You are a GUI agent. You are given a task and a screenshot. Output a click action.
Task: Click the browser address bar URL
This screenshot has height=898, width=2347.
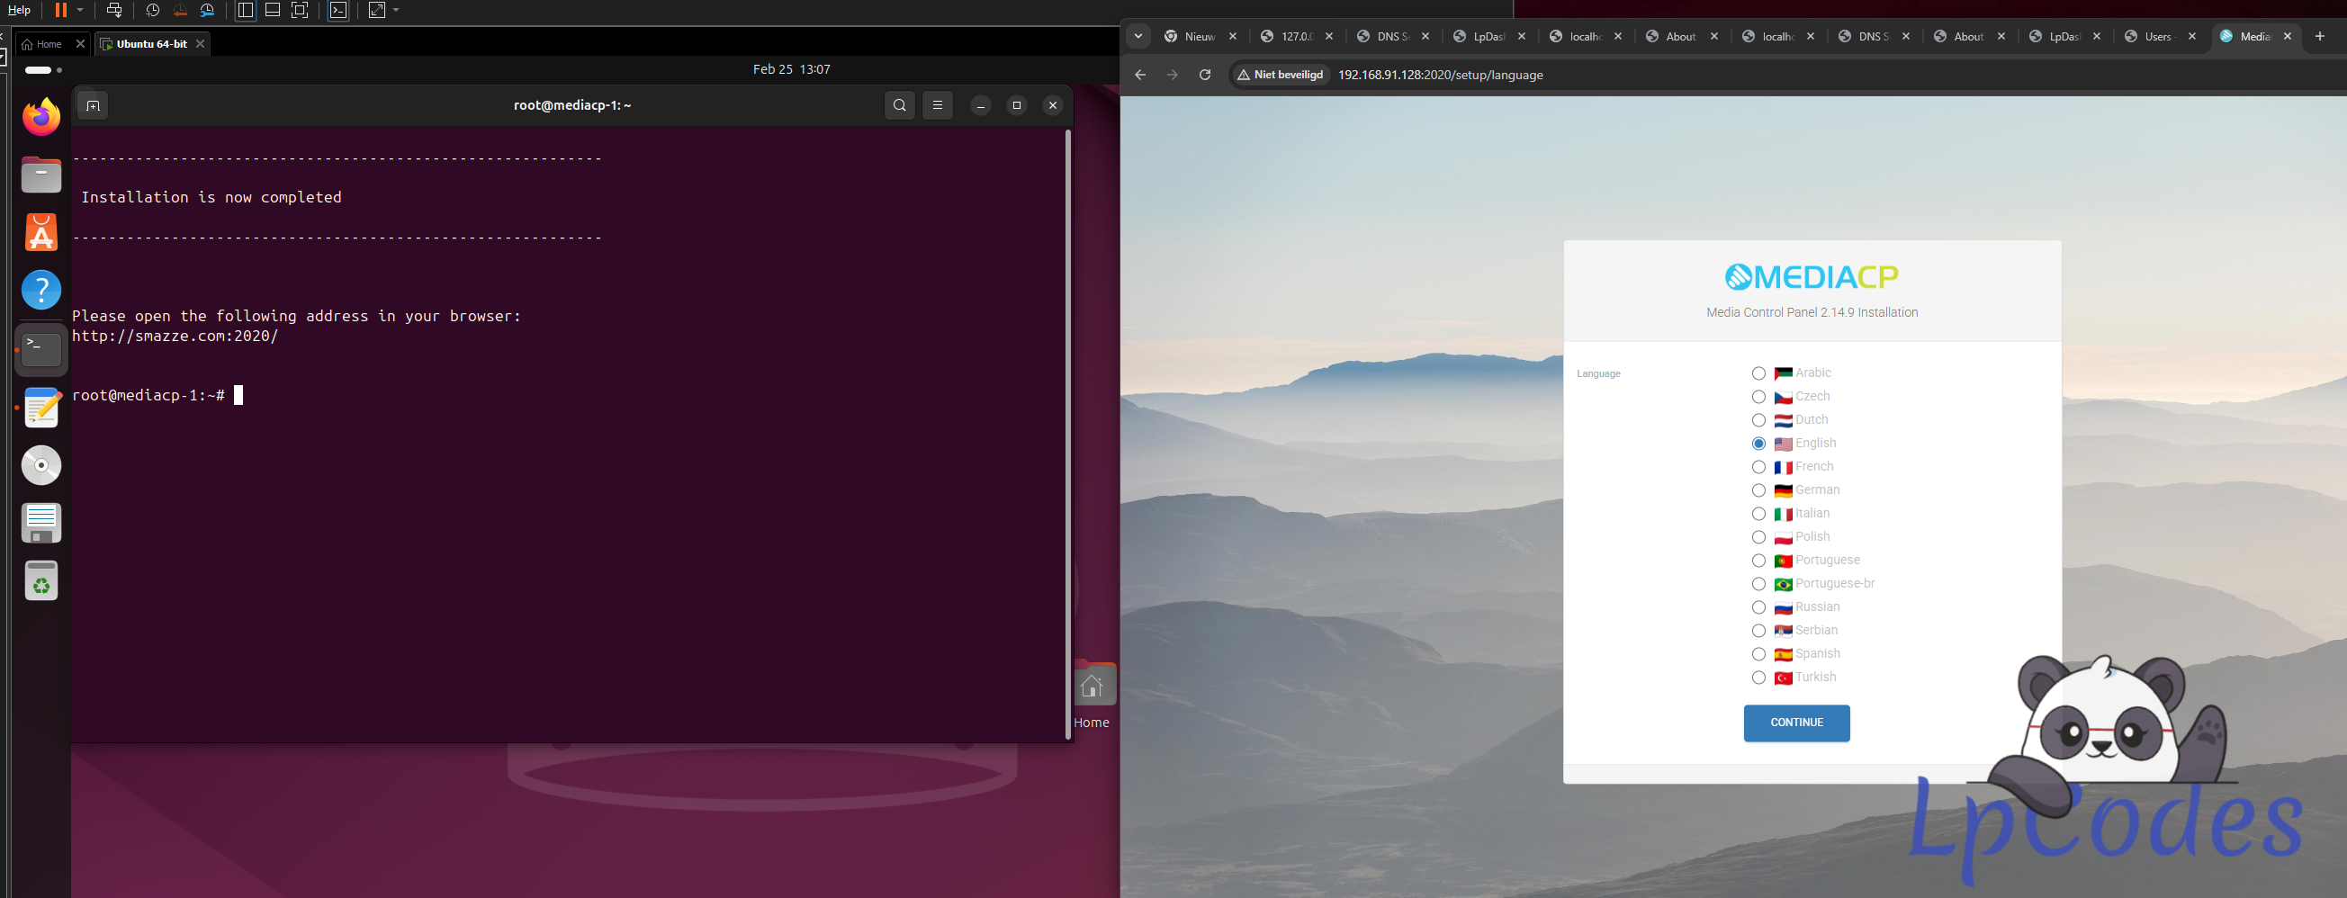1440,75
